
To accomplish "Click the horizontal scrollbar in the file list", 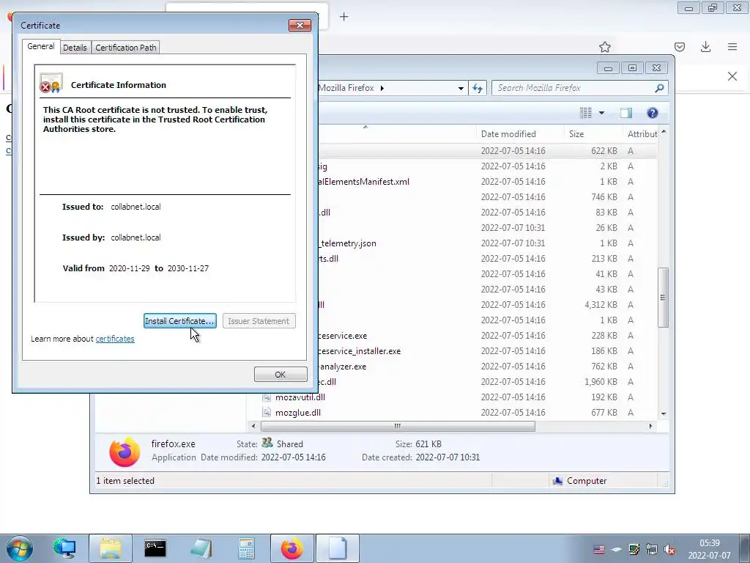I will pos(398,426).
